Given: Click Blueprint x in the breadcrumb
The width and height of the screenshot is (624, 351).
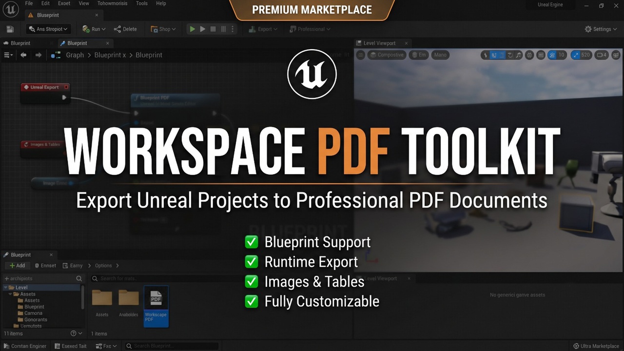Looking at the screenshot, I should [110, 55].
